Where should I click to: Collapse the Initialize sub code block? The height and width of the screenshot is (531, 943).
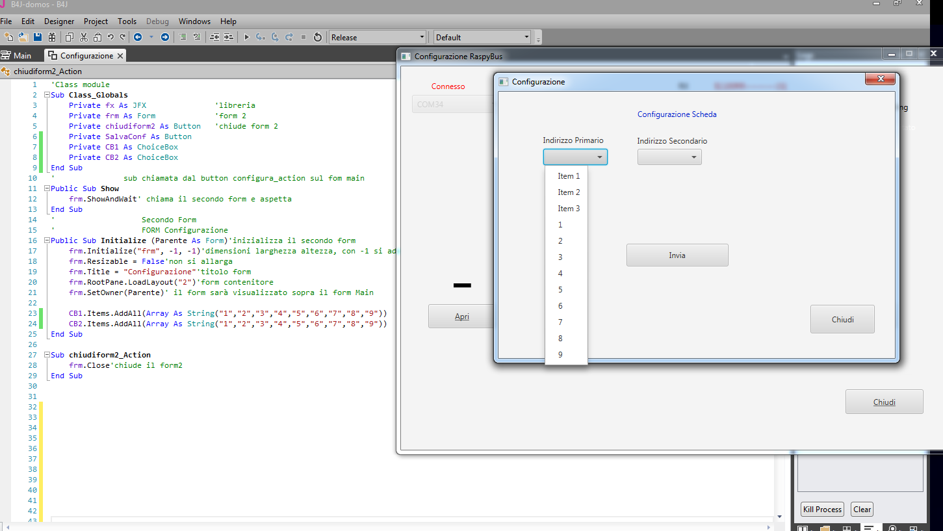pos(47,240)
